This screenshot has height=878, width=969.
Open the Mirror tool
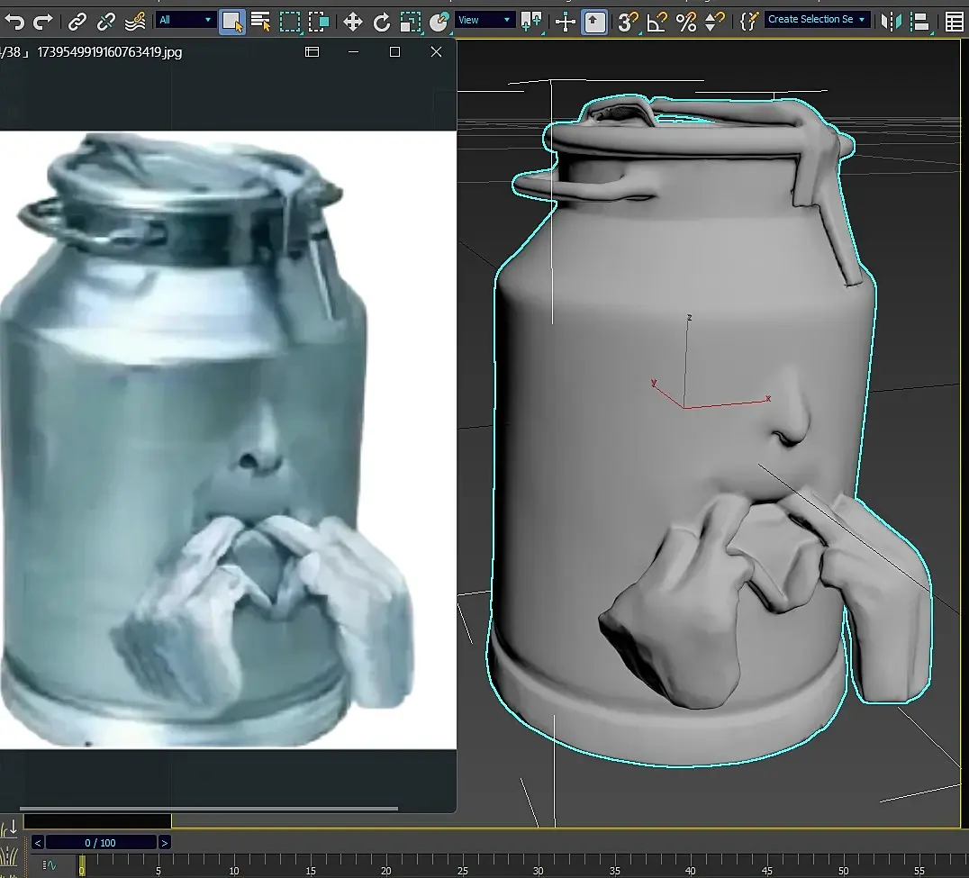pyautogui.click(x=891, y=21)
